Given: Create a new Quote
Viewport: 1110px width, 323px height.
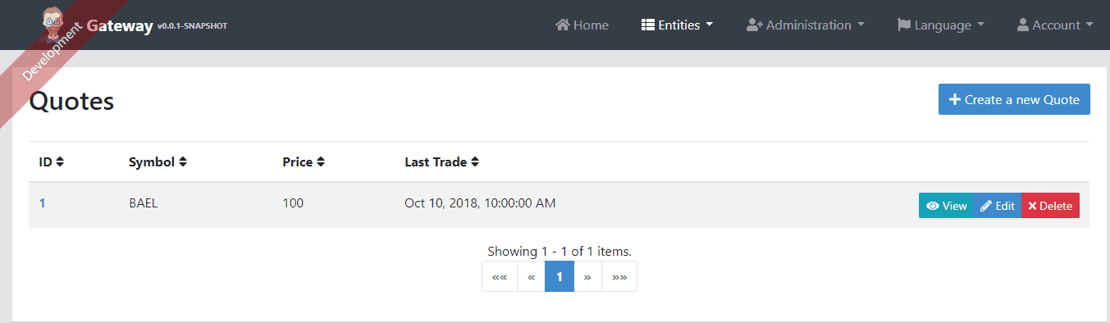Looking at the screenshot, I should click(x=1014, y=99).
